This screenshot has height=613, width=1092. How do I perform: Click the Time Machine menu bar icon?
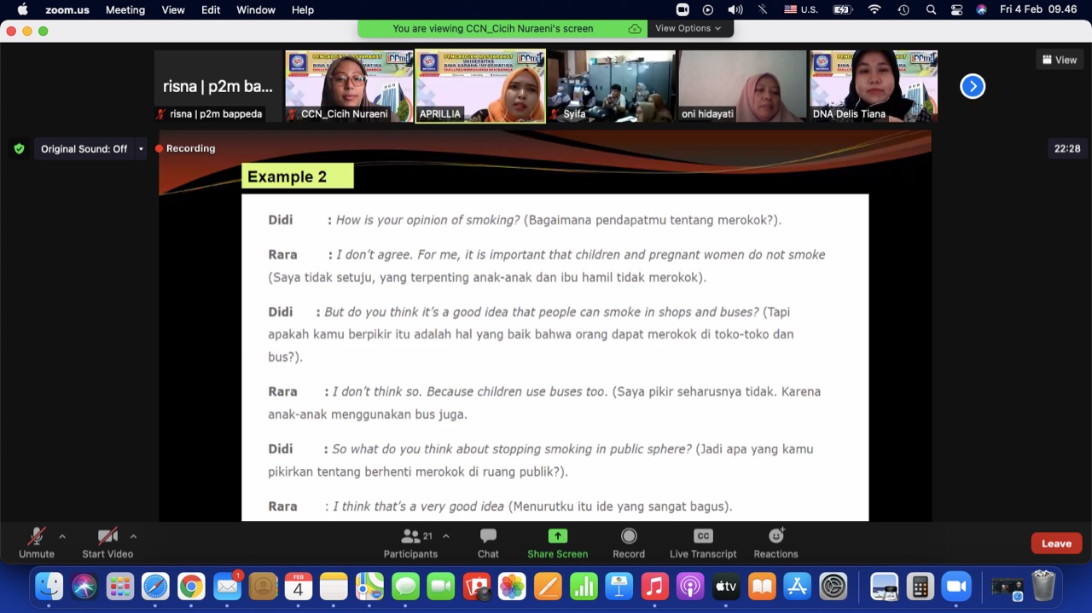click(x=903, y=9)
